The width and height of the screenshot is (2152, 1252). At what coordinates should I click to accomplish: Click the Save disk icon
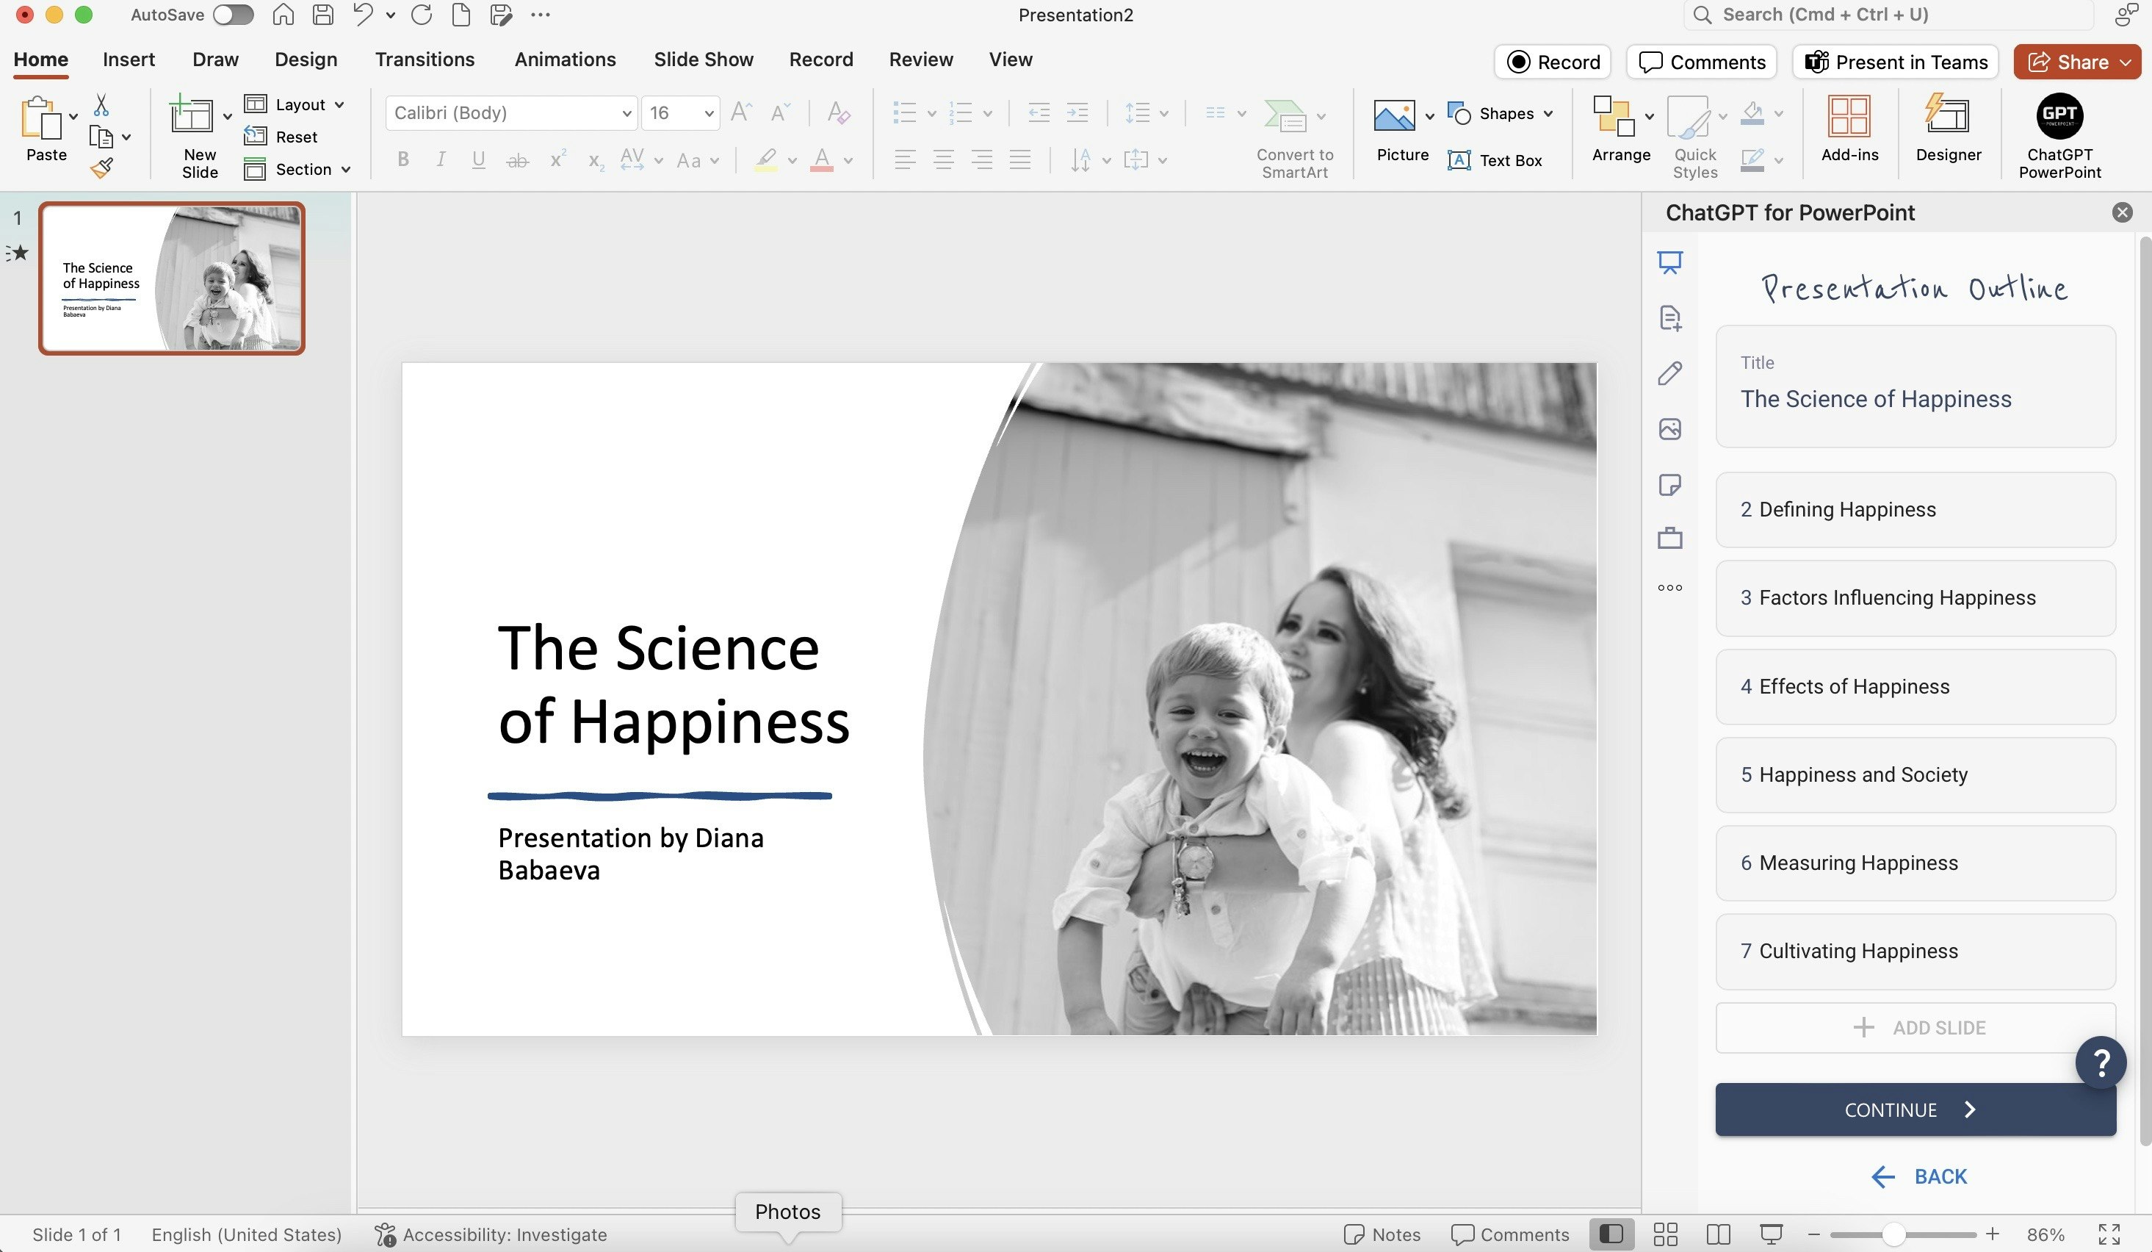pyautogui.click(x=323, y=15)
